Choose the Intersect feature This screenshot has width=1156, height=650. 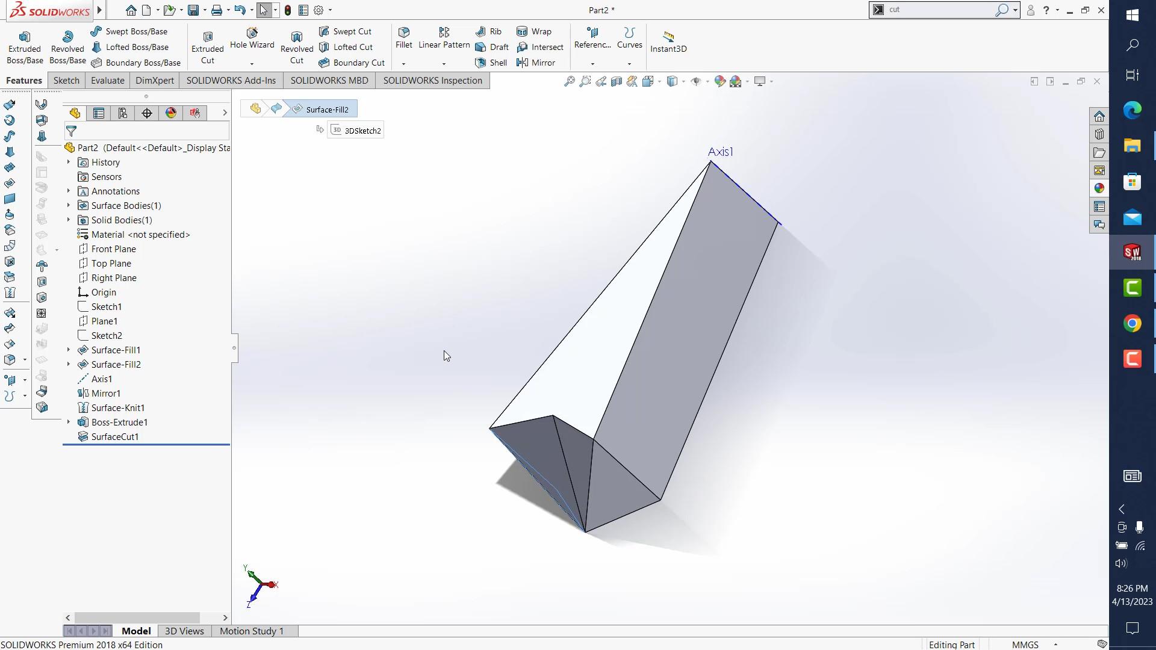(540, 47)
